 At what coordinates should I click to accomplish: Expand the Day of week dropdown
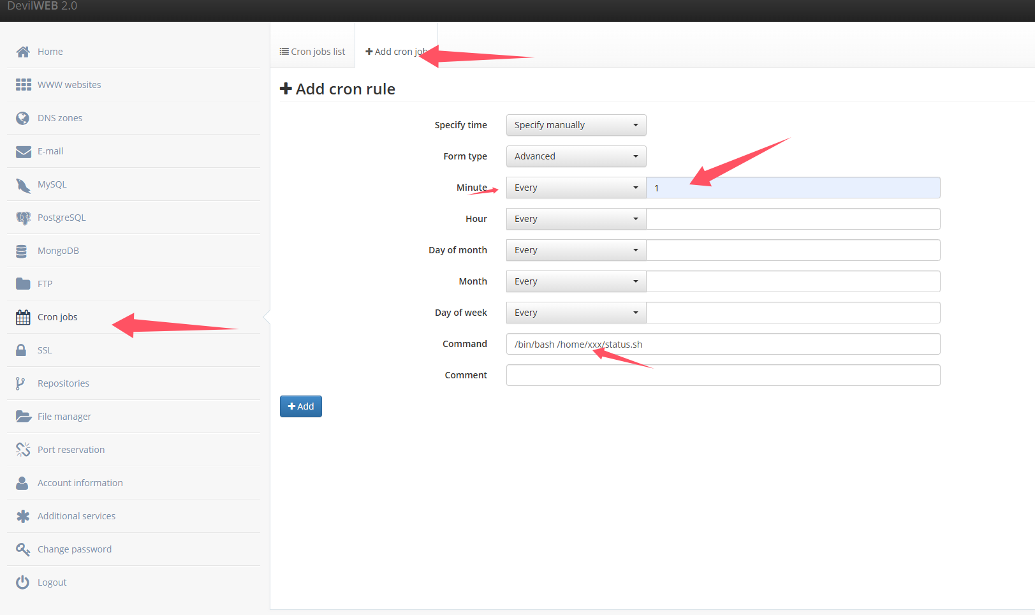[576, 313]
